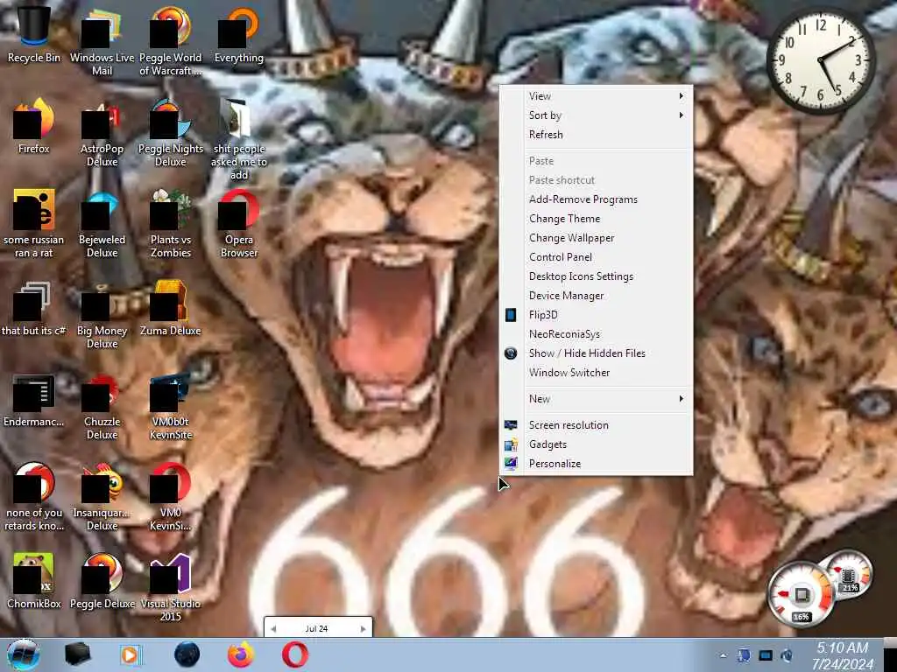Toggle Show / Hide Hidden Files
This screenshot has width=897, height=672.
click(596, 353)
